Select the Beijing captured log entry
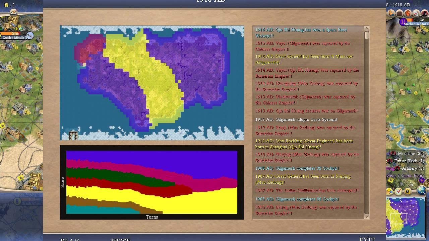The width and height of the screenshot is (429, 241). 308,210
